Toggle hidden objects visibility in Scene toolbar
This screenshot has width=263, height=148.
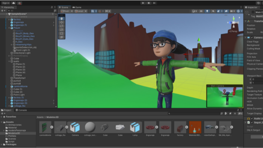pyautogui.click(x=226, y=11)
